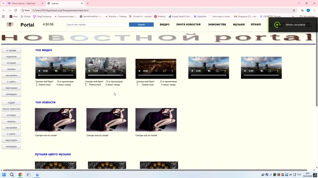The height and width of the screenshot is (178, 318).
Task: Click the 'топ новости' heading
Action: coord(45,102)
